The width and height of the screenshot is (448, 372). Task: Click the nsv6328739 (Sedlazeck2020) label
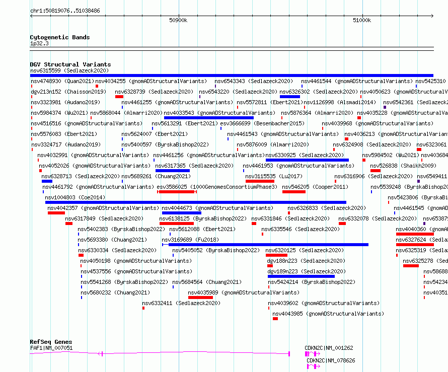(154, 92)
